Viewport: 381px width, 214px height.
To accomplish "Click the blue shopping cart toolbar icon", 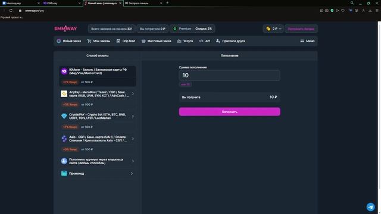I will [x=350, y=11].
